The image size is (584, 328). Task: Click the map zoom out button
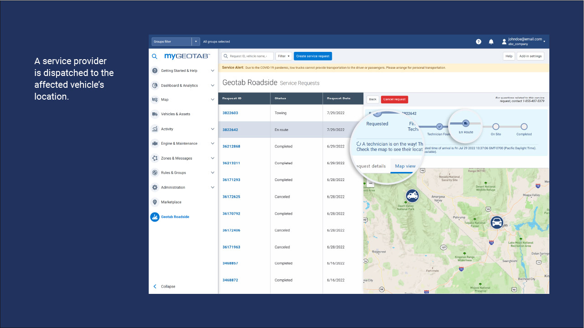point(370,184)
